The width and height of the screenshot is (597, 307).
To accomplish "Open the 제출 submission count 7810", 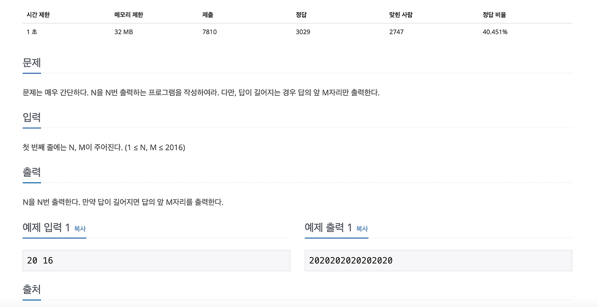I will tap(208, 32).
